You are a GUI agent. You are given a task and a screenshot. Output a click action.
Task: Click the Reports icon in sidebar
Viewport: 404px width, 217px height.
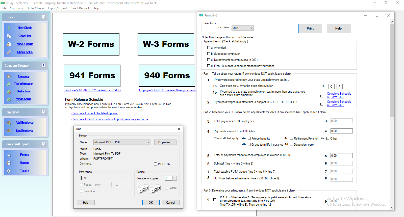(x=9, y=163)
